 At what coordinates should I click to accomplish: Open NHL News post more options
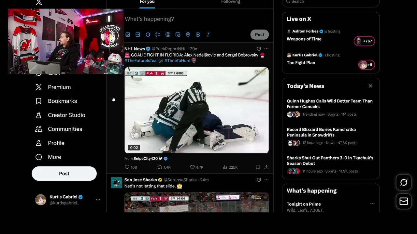[x=266, y=49]
